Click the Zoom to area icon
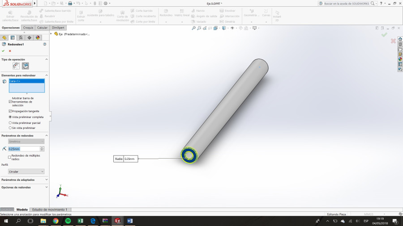Viewport: 403px width, 226px height. [x=199, y=28]
